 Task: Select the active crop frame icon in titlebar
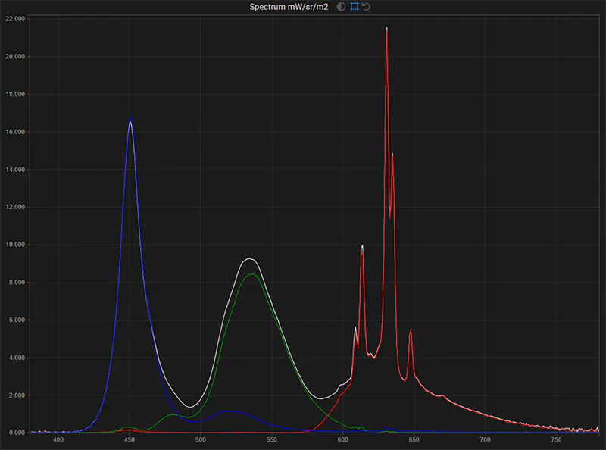pos(355,7)
